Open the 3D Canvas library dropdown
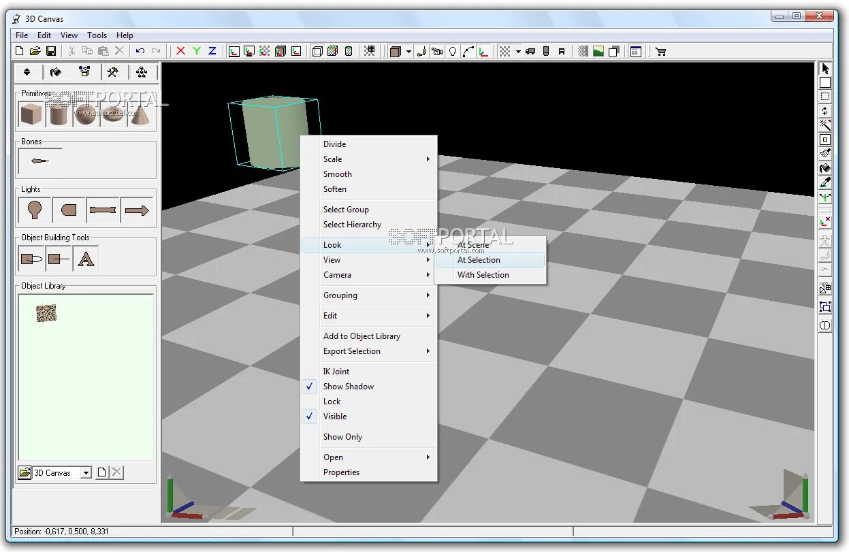 click(86, 472)
